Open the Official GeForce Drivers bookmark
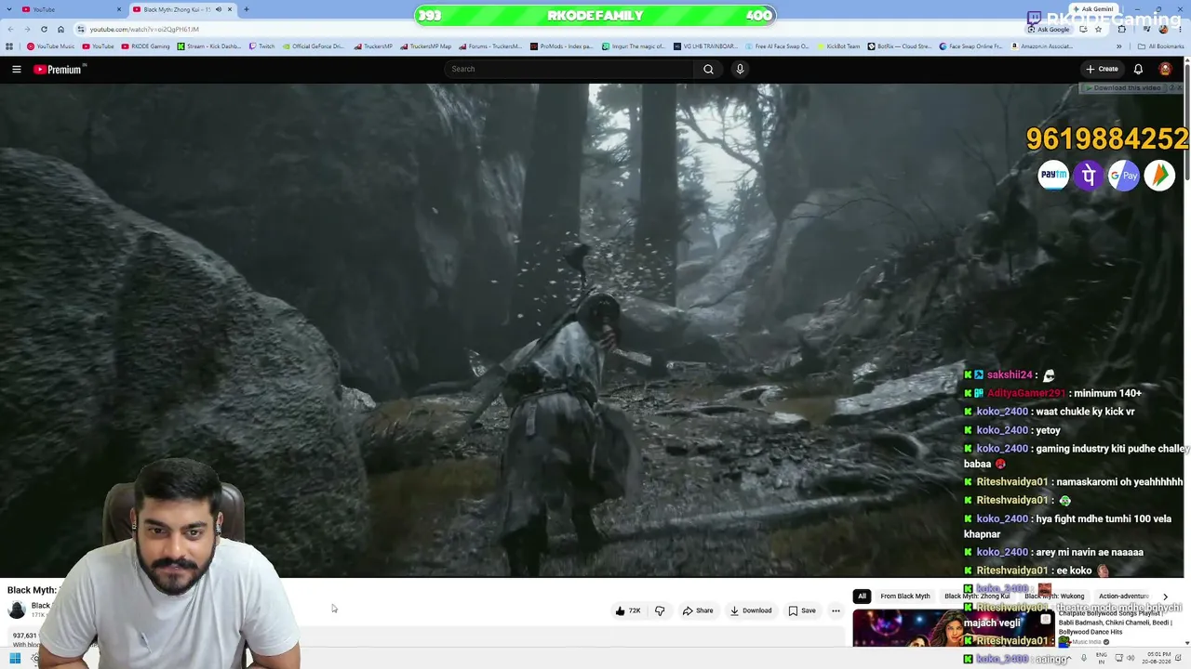 pyautogui.click(x=314, y=46)
